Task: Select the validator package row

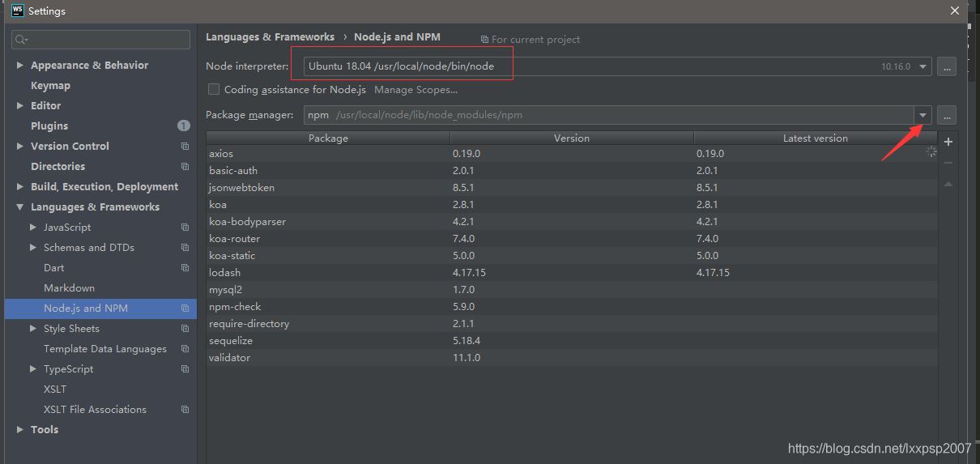Action: coord(572,357)
